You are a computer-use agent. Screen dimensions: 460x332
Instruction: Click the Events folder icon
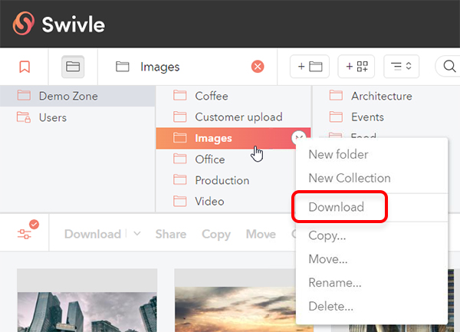click(336, 117)
